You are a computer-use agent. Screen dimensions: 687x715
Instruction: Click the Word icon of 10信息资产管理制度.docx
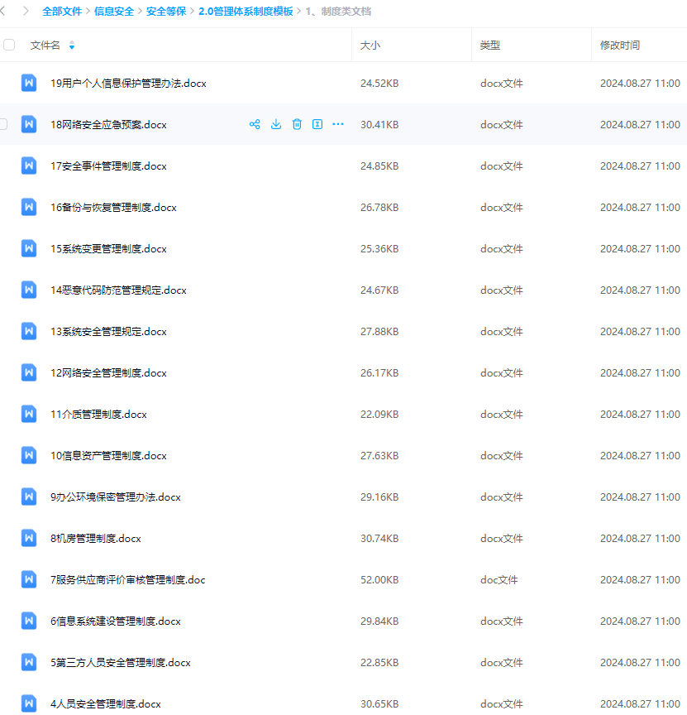click(29, 455)
